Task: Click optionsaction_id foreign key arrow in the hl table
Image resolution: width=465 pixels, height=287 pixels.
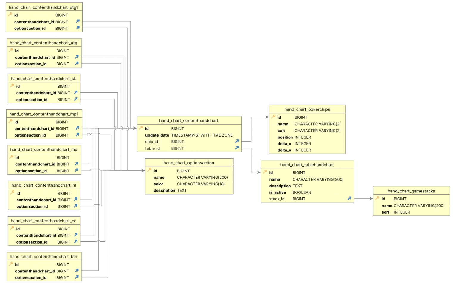Action: pyautogui.click(x=76, y=206)
